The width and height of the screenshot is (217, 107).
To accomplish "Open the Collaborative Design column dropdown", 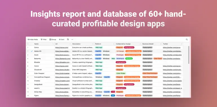I will (x=140, y=44).
